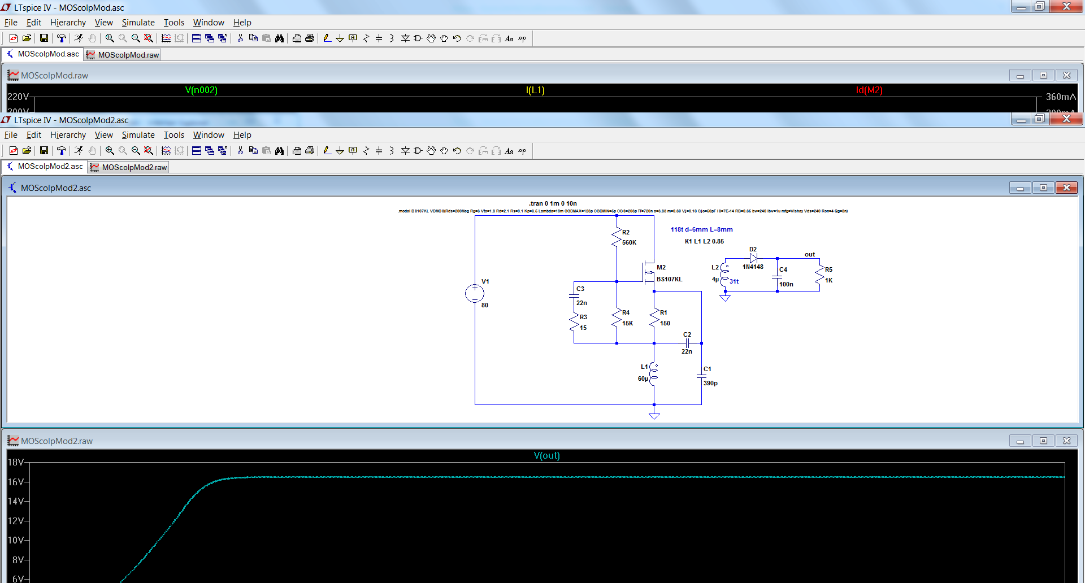Open Find binoculars in top MOScolpMod window
The width and height of the screenshot is (1085, 583).
click(x=279, y=38)
